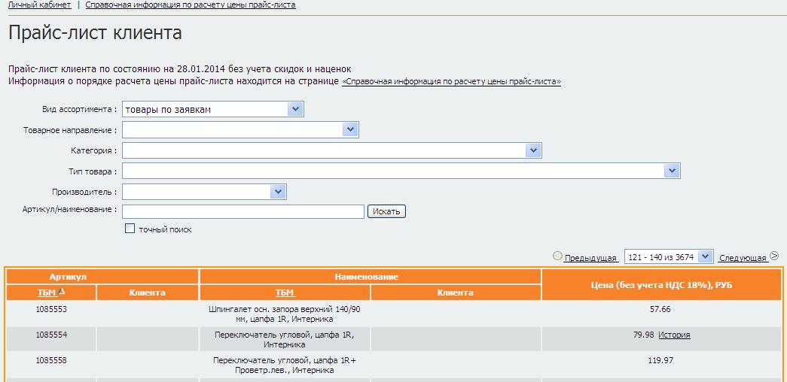Click sort arrow icon beside ТБМ article

[62, 292]
